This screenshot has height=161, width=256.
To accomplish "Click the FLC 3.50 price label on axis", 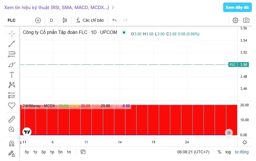I will tap(239, 65).
